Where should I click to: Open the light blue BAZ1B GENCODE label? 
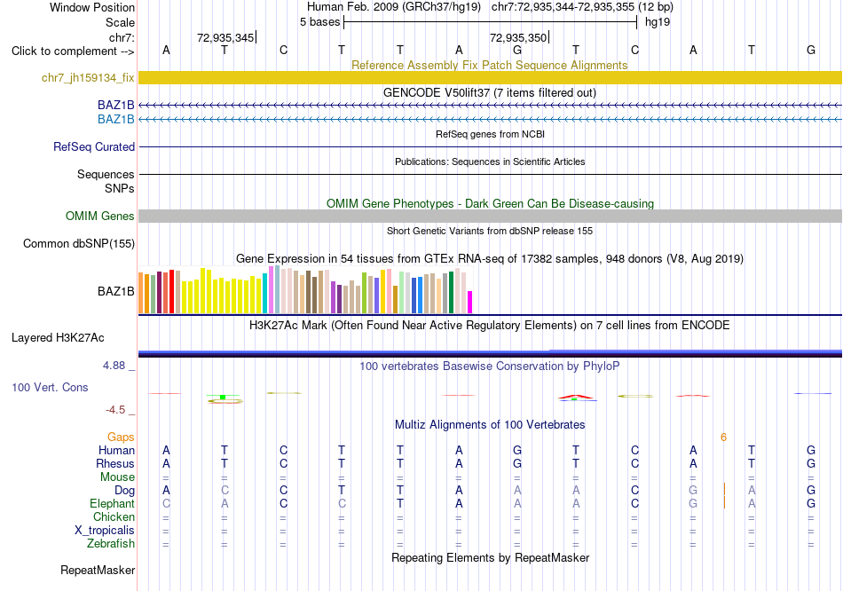115,119
